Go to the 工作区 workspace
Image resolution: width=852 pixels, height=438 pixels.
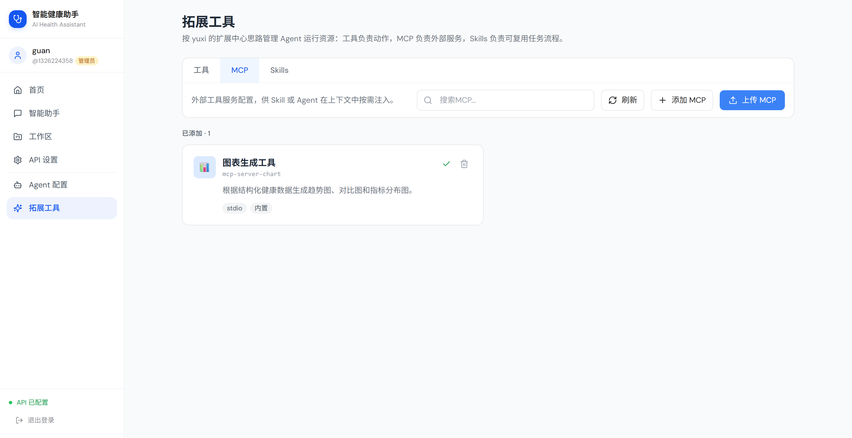click(62, 136)
